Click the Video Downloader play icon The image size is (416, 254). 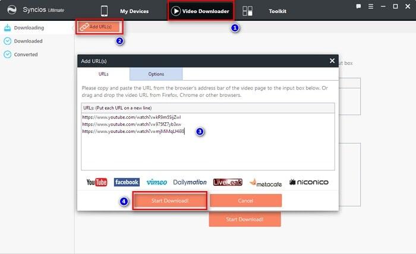point(177,11)
